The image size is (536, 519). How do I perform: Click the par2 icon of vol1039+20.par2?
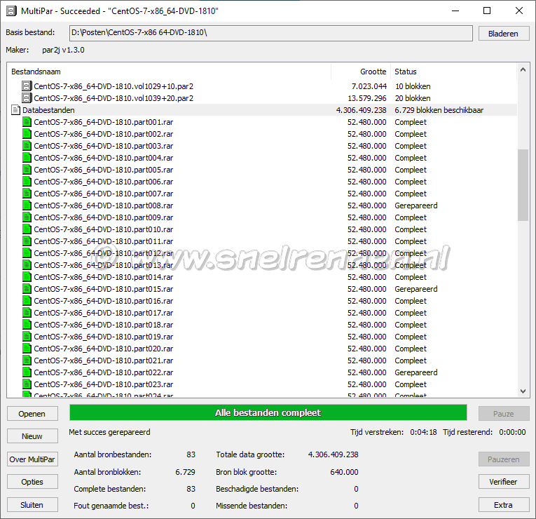coord(27,98)
